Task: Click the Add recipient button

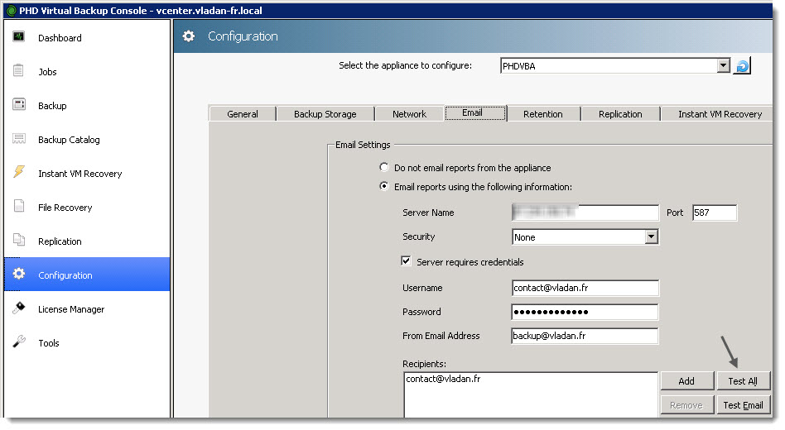Action: pyautogui.click(x=687, y=381)
